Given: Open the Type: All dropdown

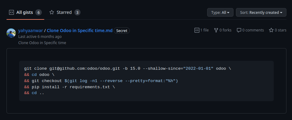Looking at the screenshot, I should pos(220,12).
